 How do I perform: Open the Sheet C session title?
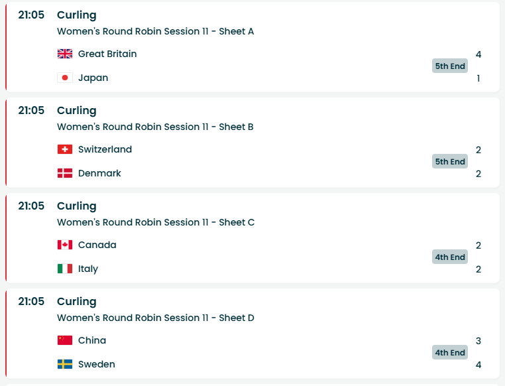pos(155,222)
